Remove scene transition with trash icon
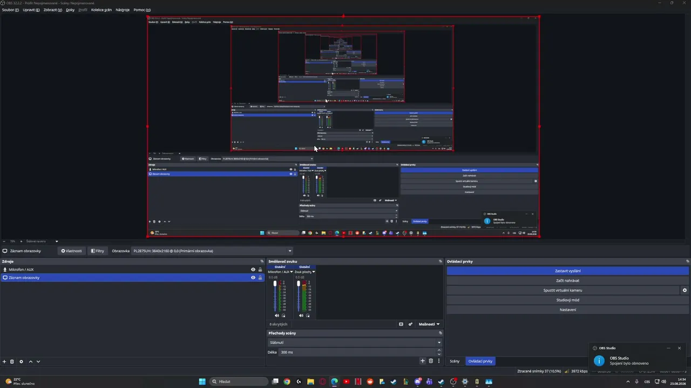 (x=431, y=361)
